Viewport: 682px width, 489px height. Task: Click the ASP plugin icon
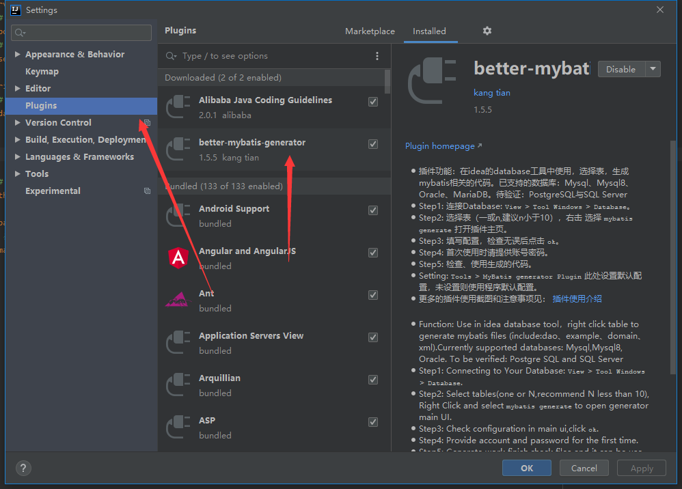[178, 427]
